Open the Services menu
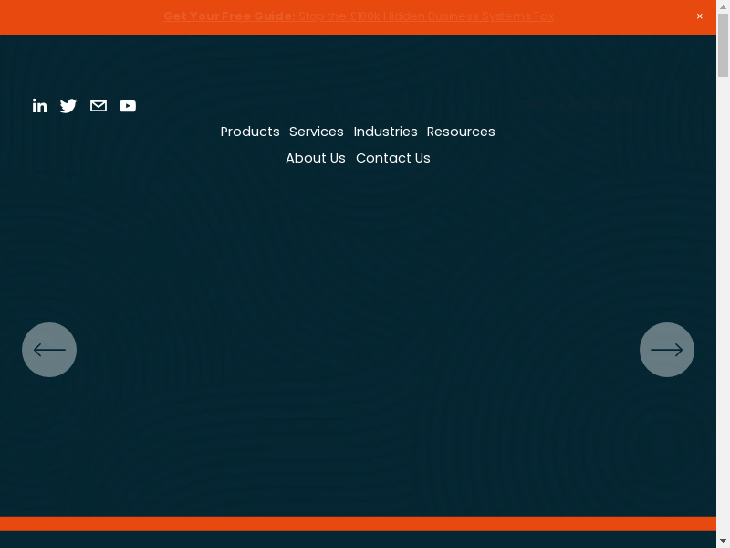Image resolution: width=730 pixels, height=548 pixels. click(317, 132)
